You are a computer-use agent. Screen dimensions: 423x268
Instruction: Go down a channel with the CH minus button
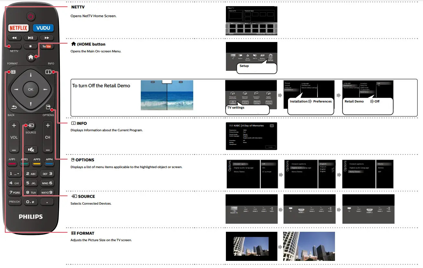pyautogui.click(x=48, y=150)
